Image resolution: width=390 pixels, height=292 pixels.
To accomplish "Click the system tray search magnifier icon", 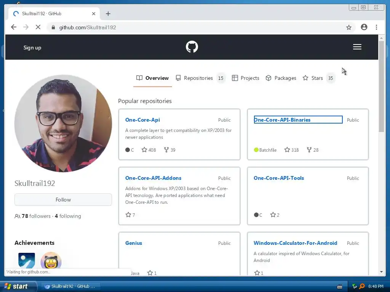I will pyautogui.click(x=362, y=286).
